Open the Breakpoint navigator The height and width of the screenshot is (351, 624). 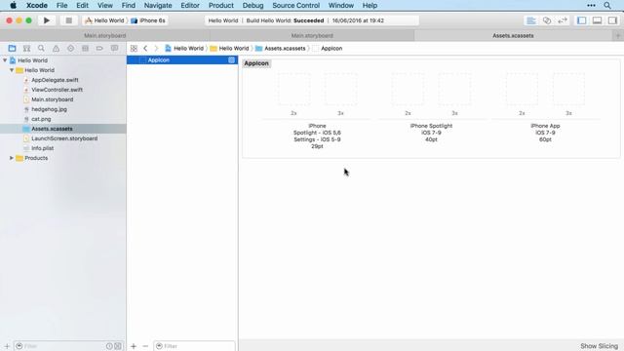(x=99, y=48)
